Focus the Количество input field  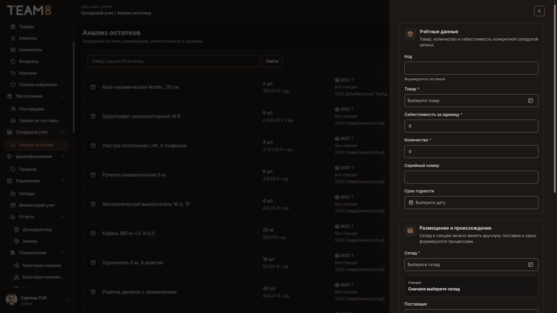pyautogui.click(x=471, y=151)
